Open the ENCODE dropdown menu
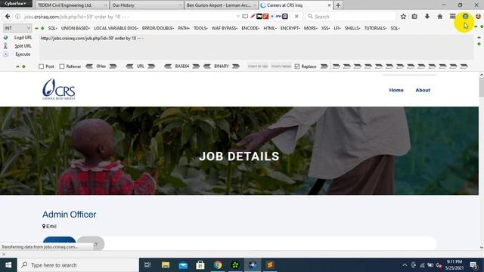This screenshot has width=484, height=272. point(250,28)
